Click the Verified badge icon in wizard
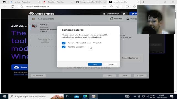 pyautogui.click(x=127, y=19)
